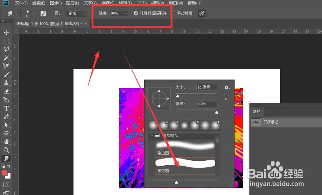Image resolution: width=322 pixels, height=195 pixels.
Task: Select the Polygonal Lasso tool
Action: [x=6, y=49]
